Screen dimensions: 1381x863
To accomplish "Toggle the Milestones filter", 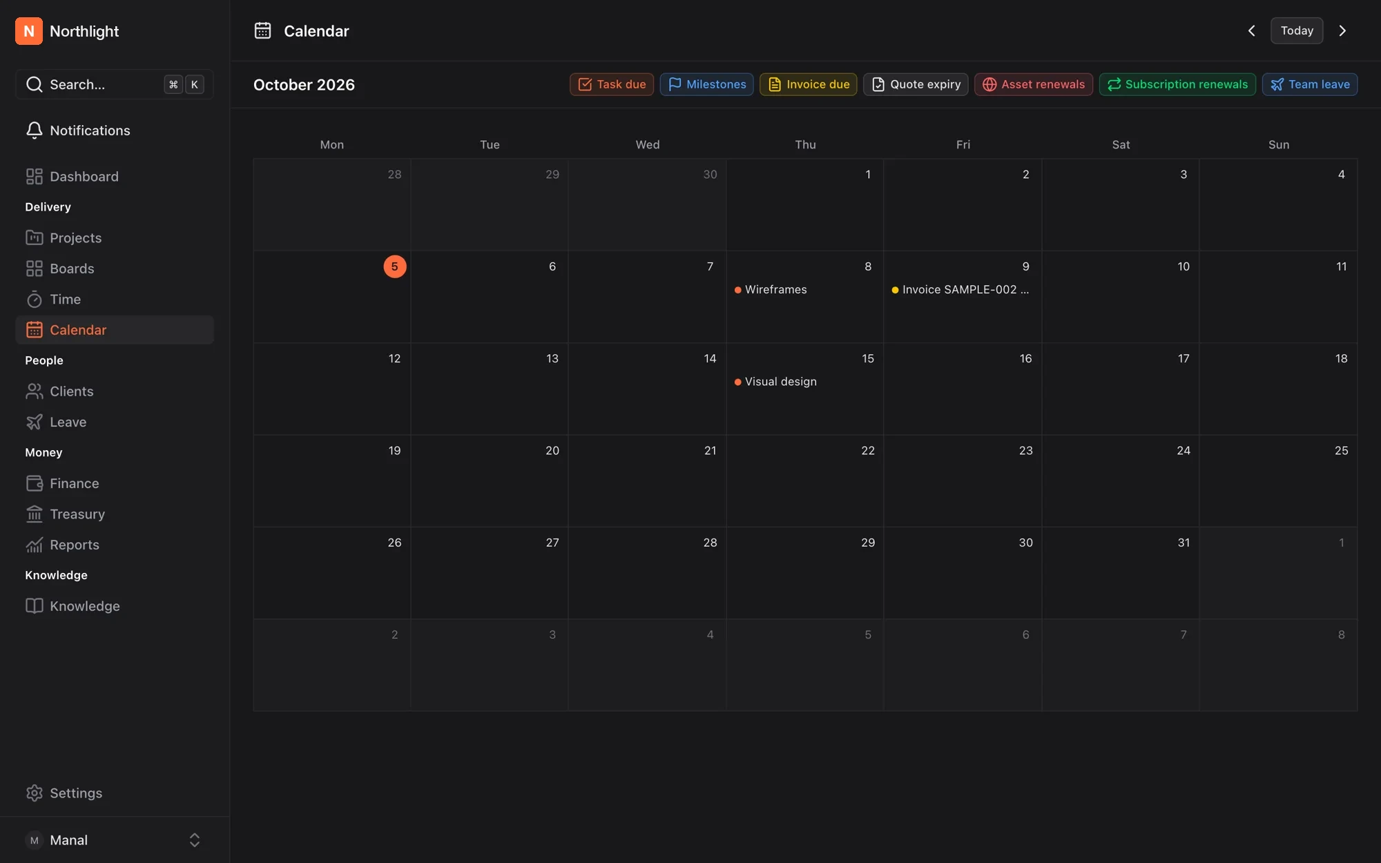I will tap(706, 84).
